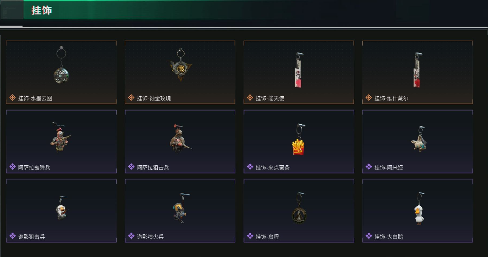Select the 诡影狙击兵 white duck charm
This screenshot has height=257, width=488.
[x=61, y=211]
